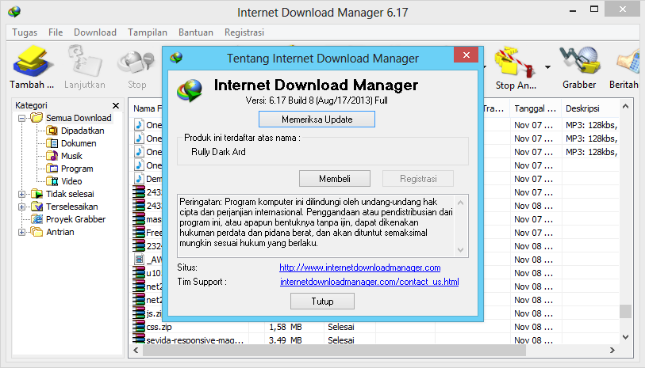Open the internetdownloadmanager.com website link
This screenshot has width=645, height=368.
point(360,267)
